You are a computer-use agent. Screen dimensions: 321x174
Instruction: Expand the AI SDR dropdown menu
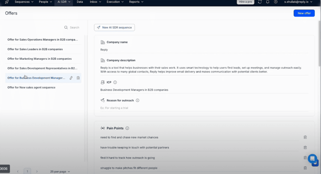tap(64, 2)
